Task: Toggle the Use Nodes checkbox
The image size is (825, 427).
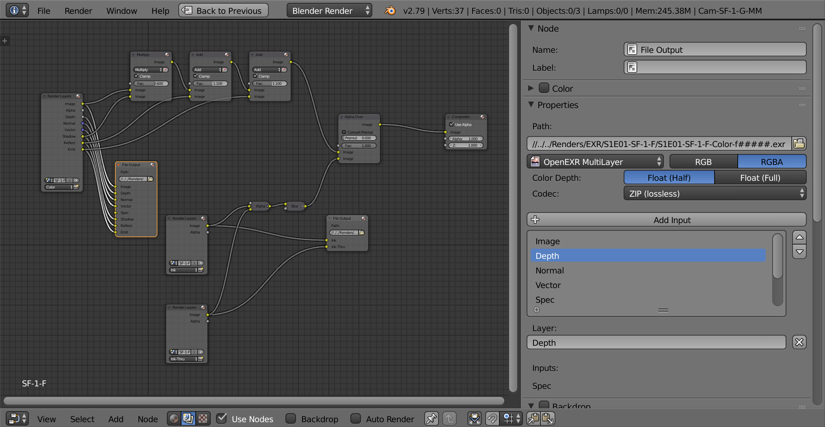Action: coord(222,418)
